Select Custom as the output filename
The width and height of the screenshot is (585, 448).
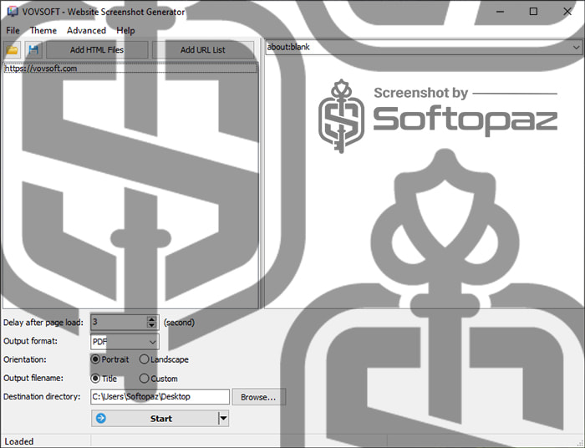coord(159,379)
